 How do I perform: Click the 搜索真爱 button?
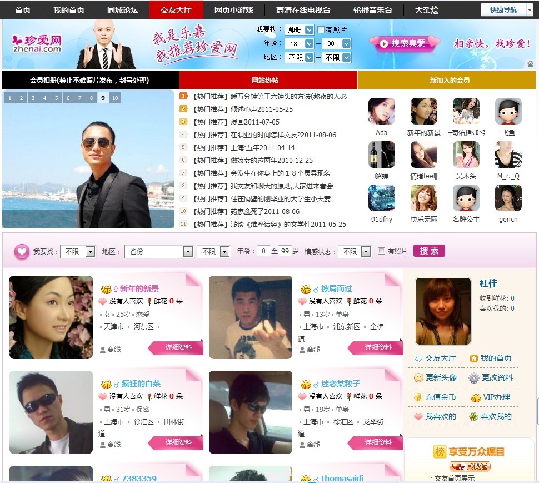coord(405,43)
